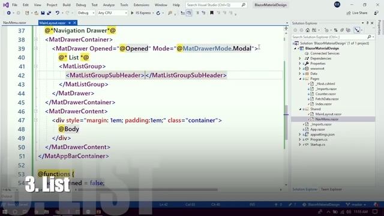Open the IIS Express launch dropdown arrow
The image size is (384, 216).
[x=153, y=13]
